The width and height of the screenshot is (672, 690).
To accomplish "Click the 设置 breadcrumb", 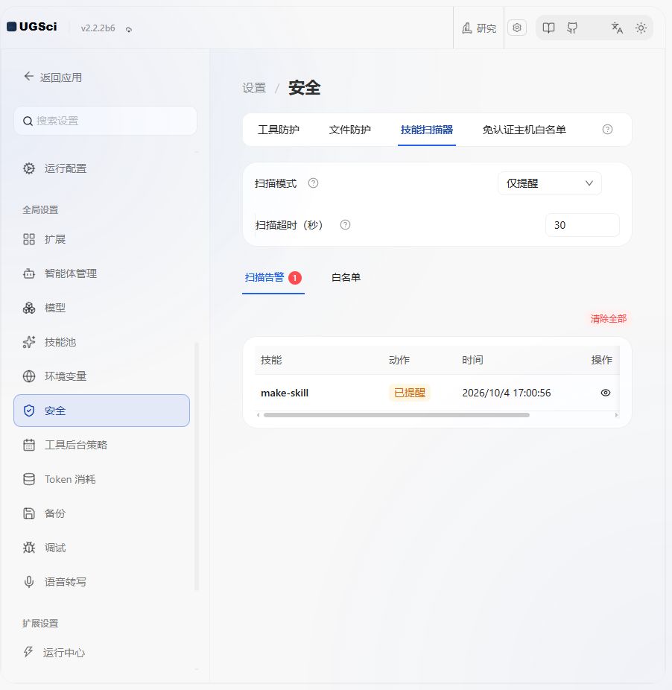I will point(254,88).
